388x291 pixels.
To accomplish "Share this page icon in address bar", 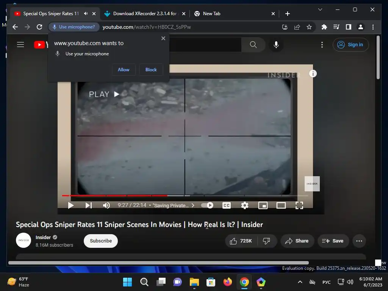I will [297, 27].
